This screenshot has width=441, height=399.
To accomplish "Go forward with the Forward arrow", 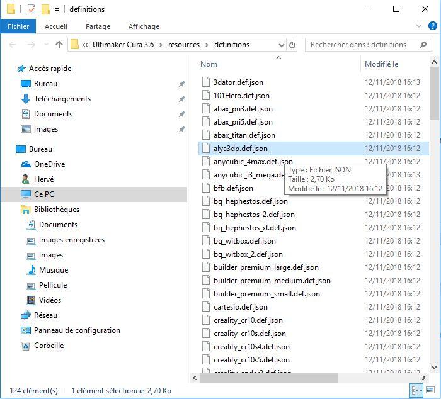I will [31, 45].
